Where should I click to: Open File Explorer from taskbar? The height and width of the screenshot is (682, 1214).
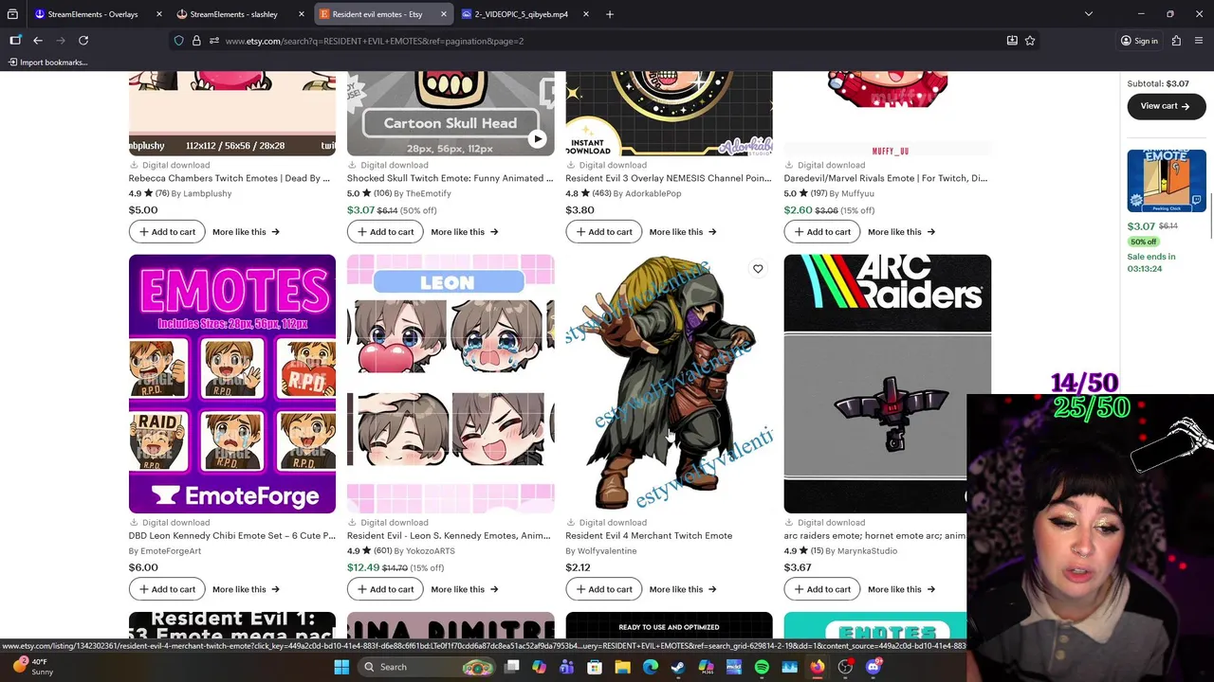tap(622, 667)
